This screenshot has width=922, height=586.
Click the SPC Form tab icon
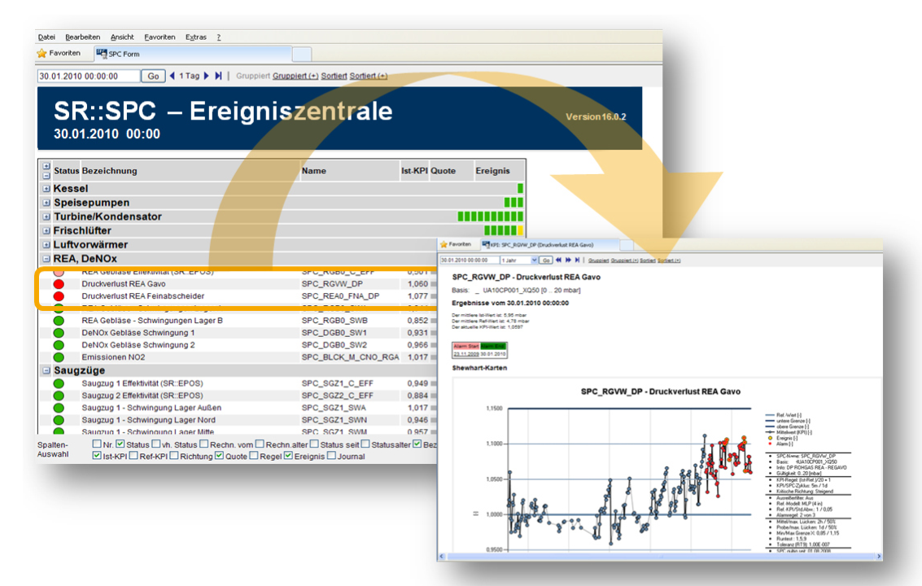pyautogui.click(x=102, y=54)
